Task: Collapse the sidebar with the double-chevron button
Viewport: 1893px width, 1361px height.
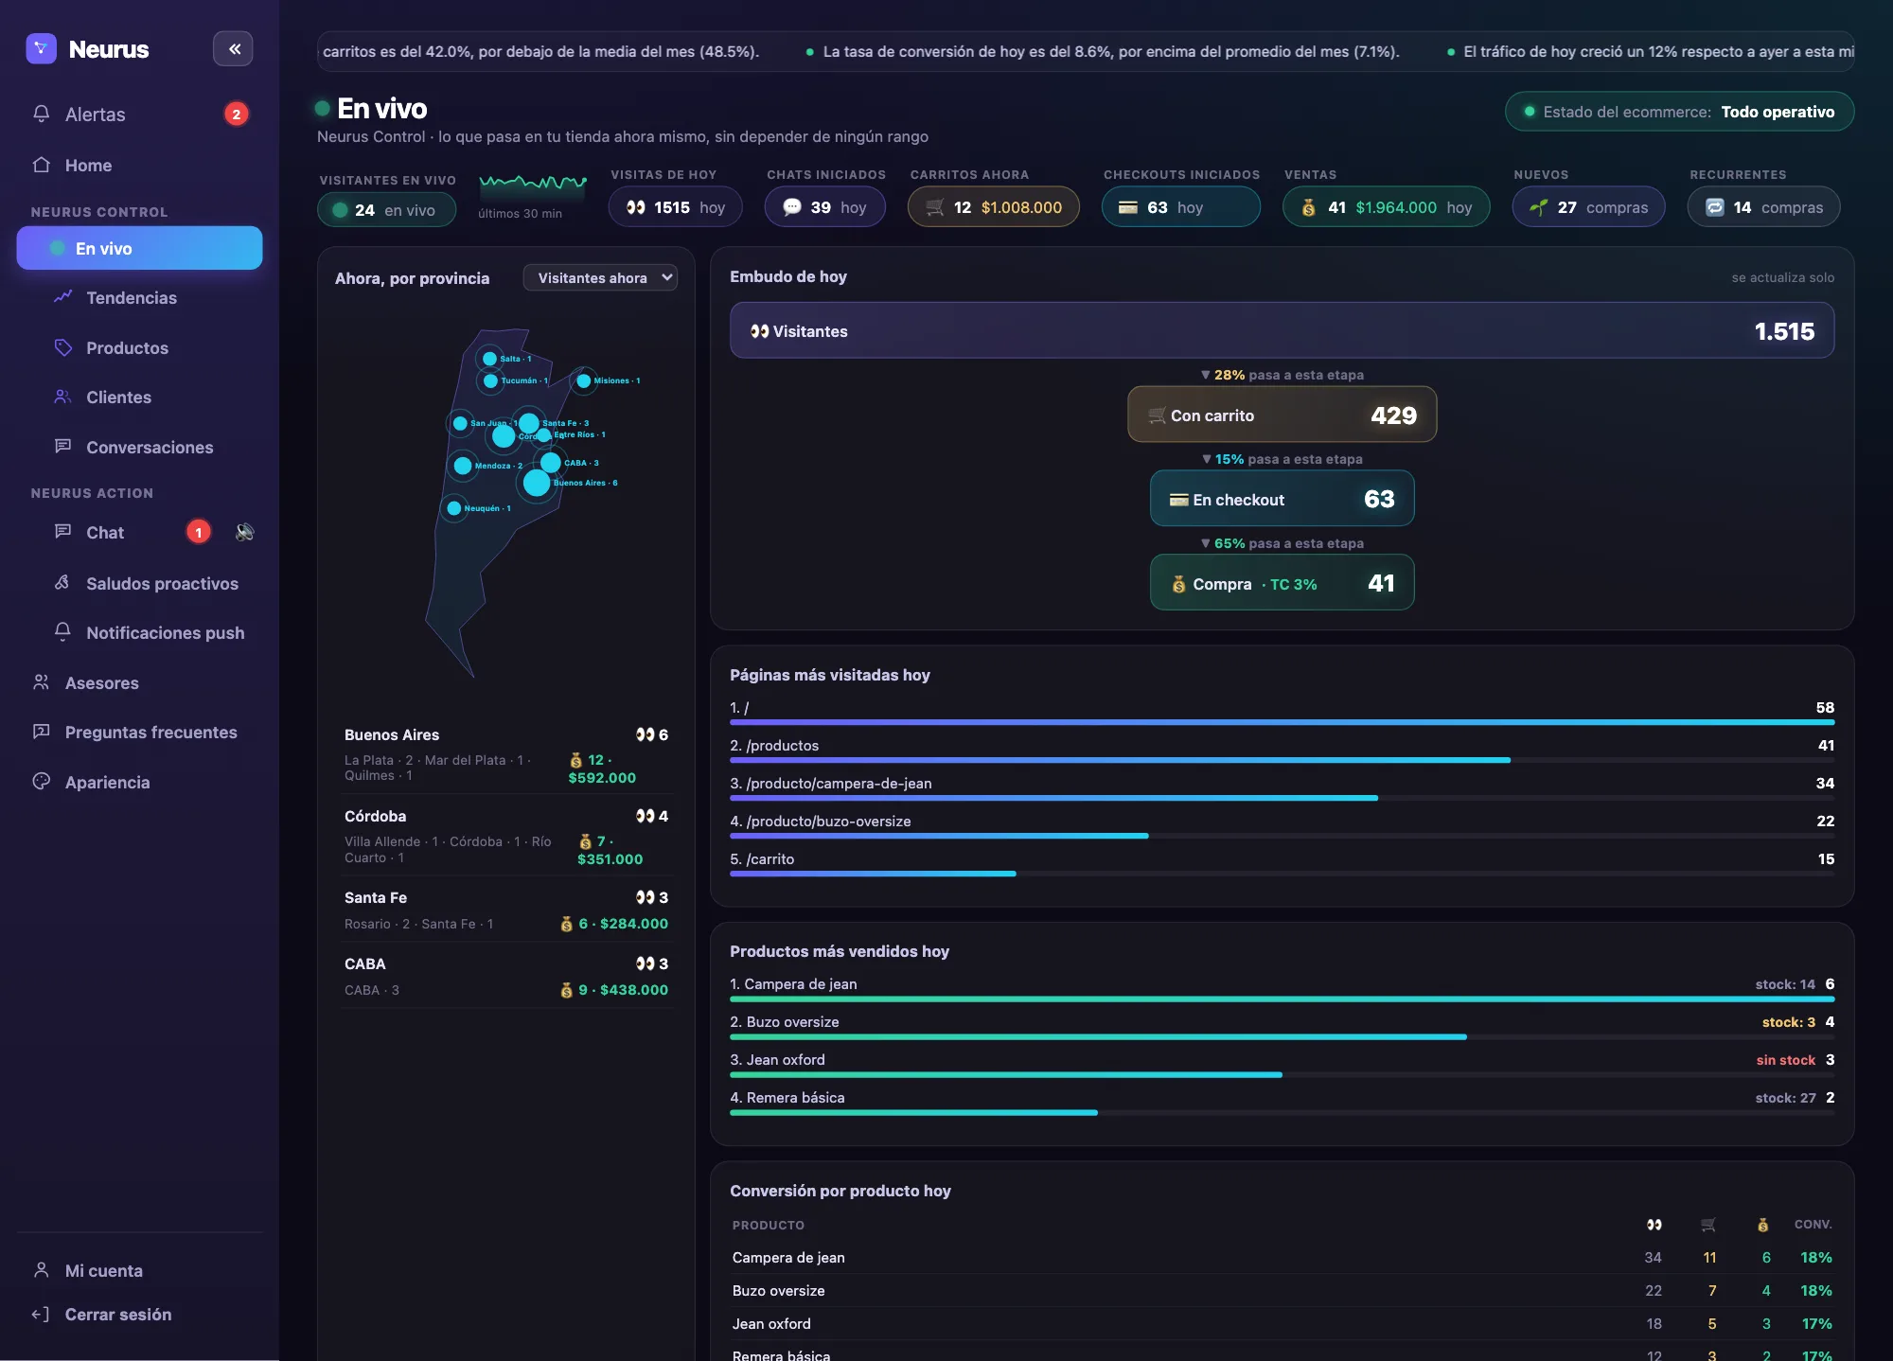Action: [x=233, y=48]
